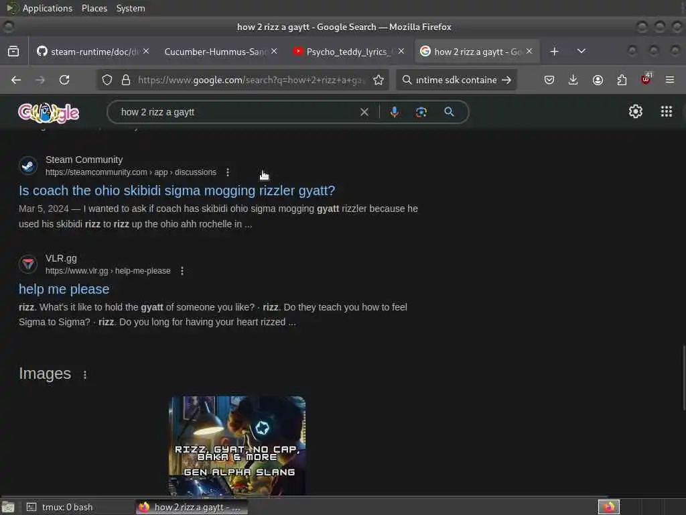The height and width of the screenshot is (515, 686).
Task: Close the Psycho_teddy_lyrics tab
Action: (401, 51)
